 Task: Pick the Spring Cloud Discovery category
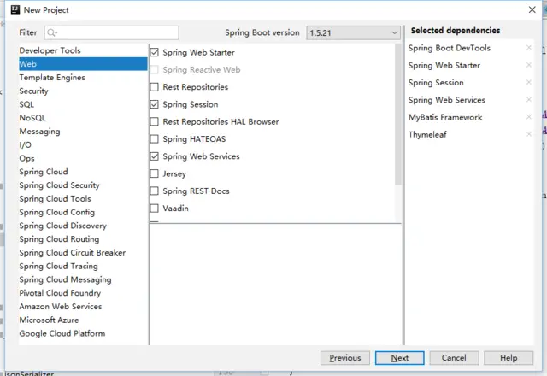[83, 226]
